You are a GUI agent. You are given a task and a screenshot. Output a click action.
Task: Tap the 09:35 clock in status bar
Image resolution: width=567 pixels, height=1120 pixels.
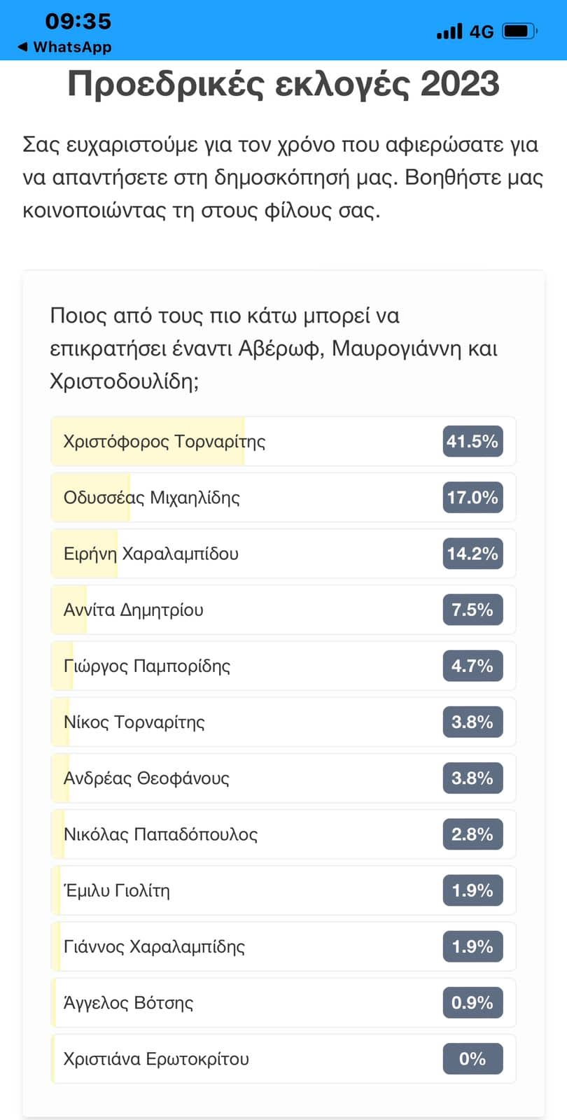click(78, 21)
